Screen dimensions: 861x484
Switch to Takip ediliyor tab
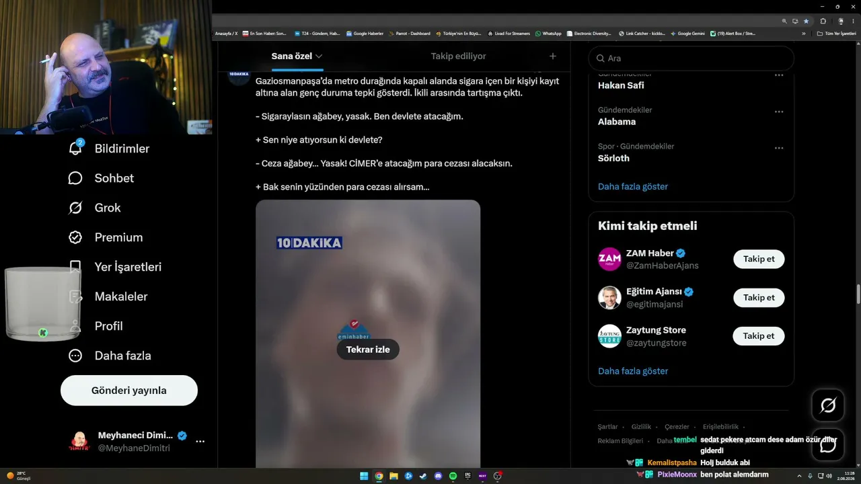[x=458, y=56]
